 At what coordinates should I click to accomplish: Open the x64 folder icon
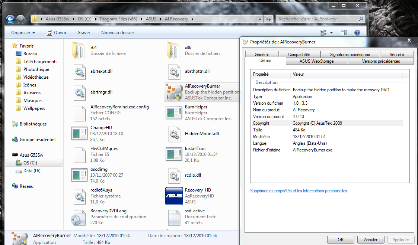(x=79, y=50)
